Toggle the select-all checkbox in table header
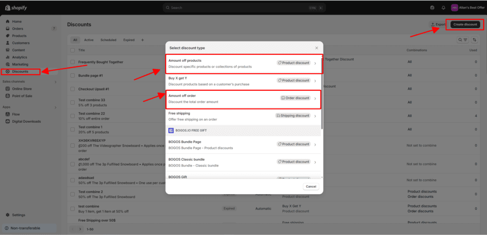This screenshot has height=235, width=487. (72, 50)
